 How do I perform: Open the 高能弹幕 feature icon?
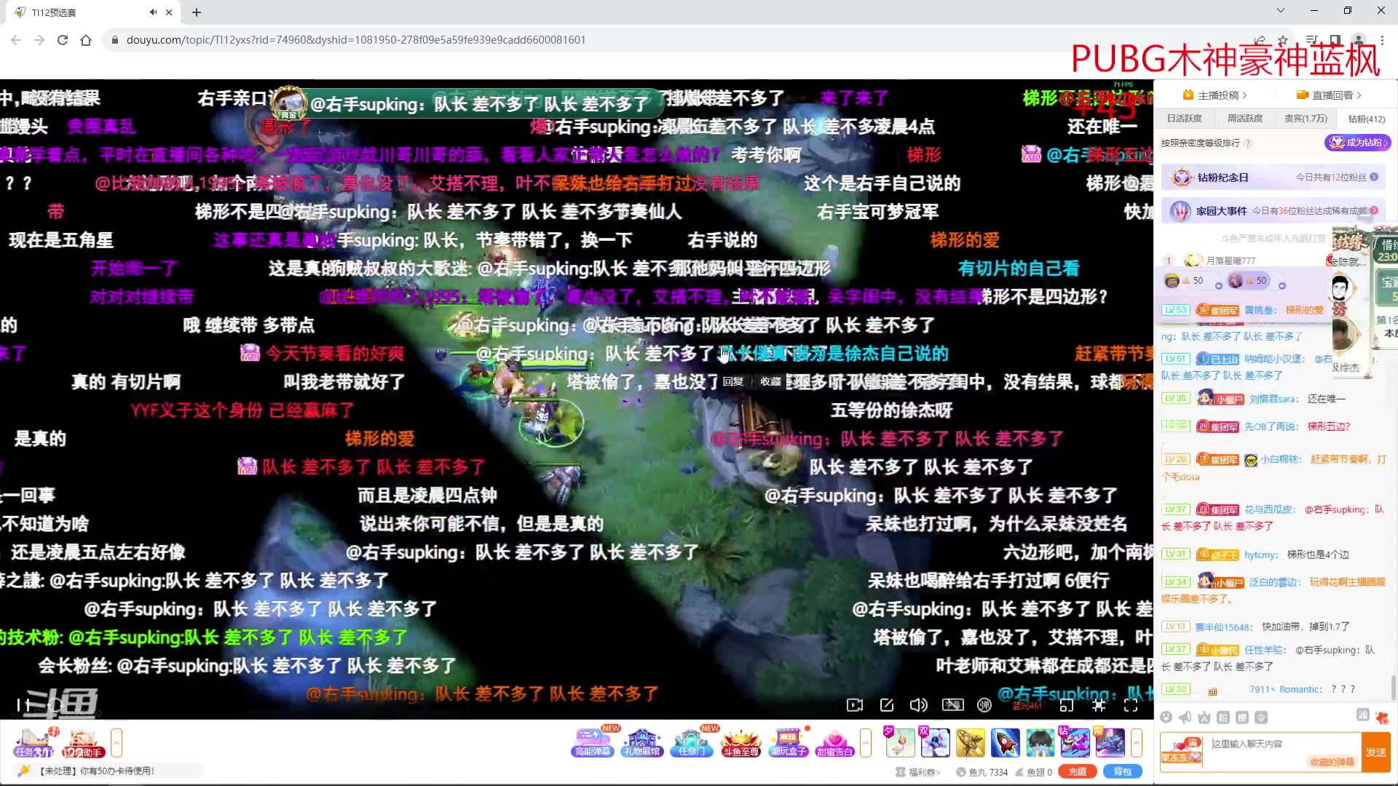593,742
